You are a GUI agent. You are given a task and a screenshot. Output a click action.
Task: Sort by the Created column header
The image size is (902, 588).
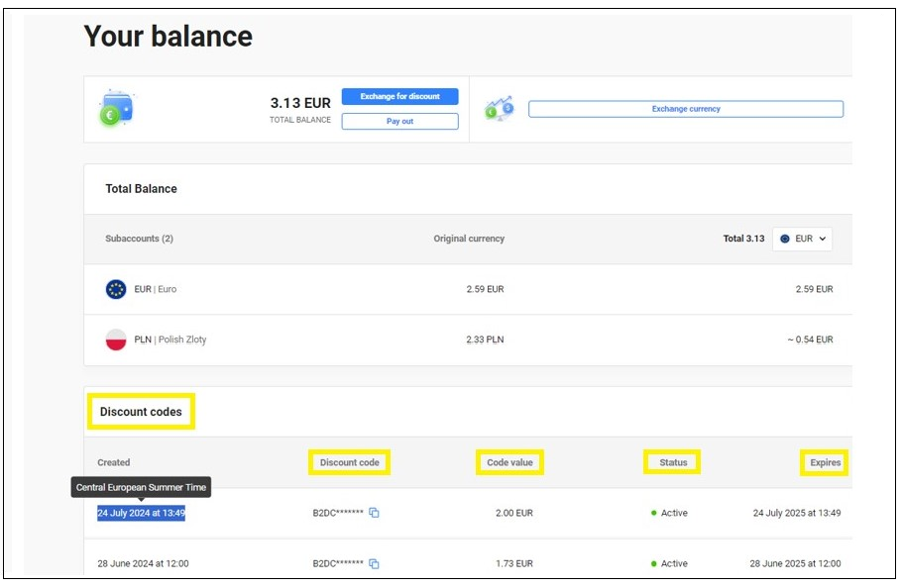(x=114, y=462)
